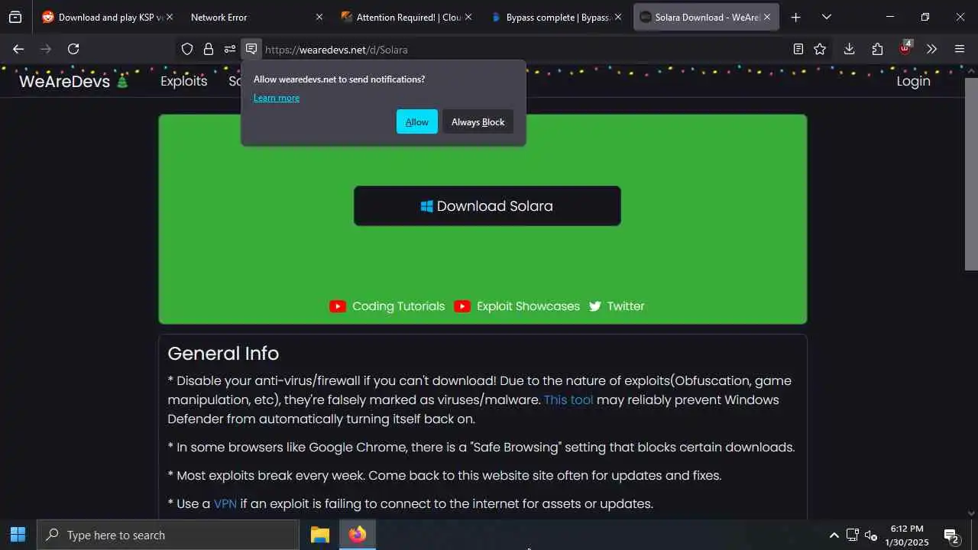
Task: Open the Firefox application menu
Action: (x=960, y=49)
